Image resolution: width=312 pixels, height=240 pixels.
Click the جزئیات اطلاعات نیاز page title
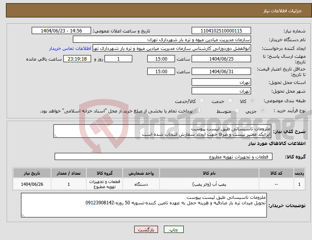coord(283,11)
